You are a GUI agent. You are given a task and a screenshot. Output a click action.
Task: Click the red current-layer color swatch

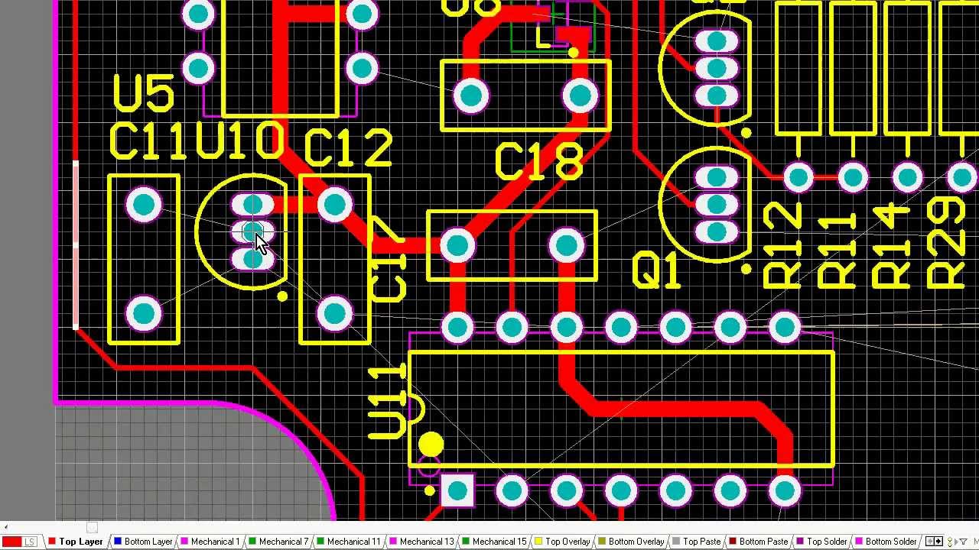pyautogui.click(x=11, y=542)
